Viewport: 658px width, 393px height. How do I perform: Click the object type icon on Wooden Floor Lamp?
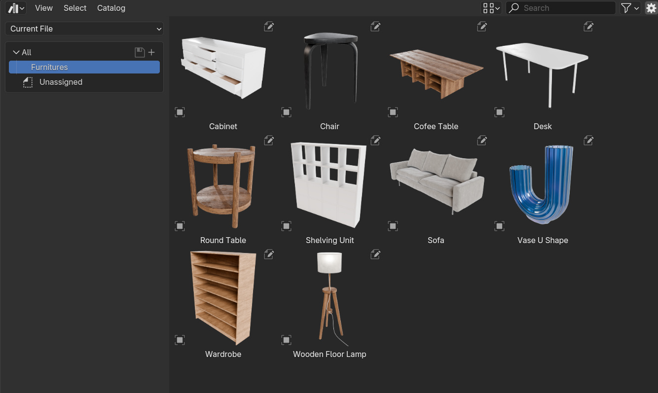286,340
